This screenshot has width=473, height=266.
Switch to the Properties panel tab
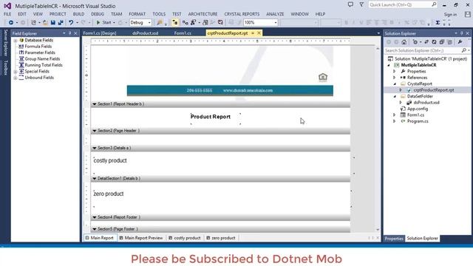click(x=394, y=239)
